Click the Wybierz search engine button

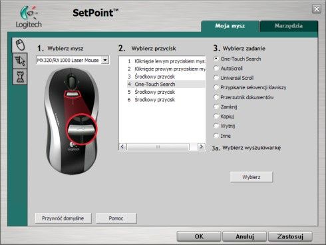pyautogui.click(x=251, y=177)
